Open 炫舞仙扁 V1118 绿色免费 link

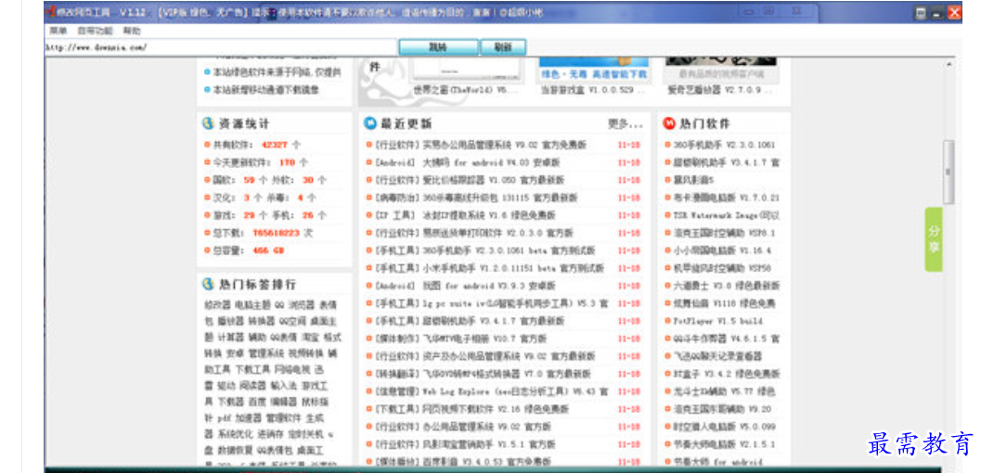[724, 303]
